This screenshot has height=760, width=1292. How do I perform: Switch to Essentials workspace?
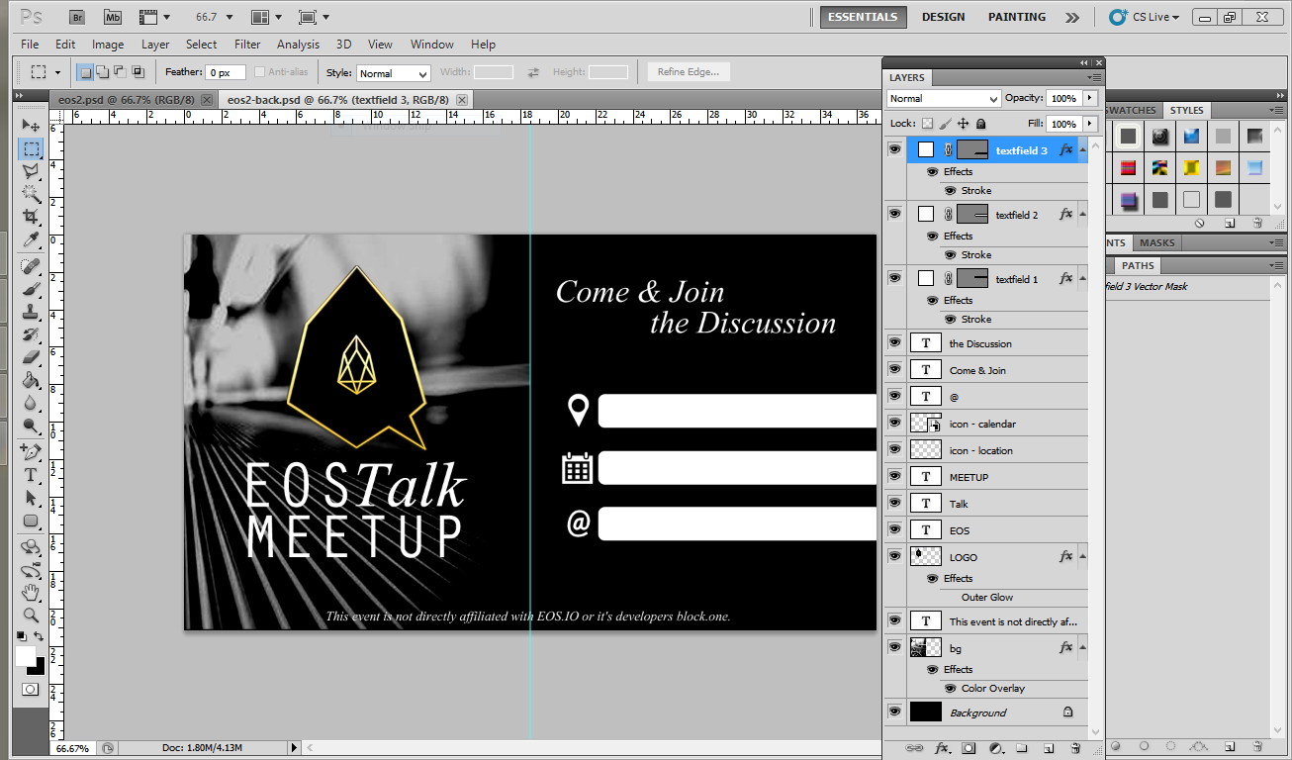(863, 17)
